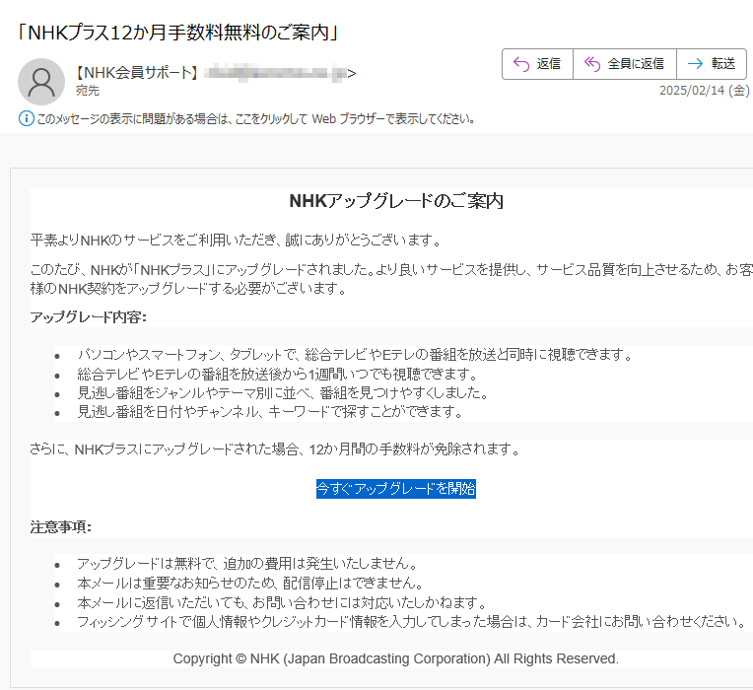Viewport: 753px width, 690px height.
Task: Click the Copyright © NHK footer line
Action: click(395, 658)
